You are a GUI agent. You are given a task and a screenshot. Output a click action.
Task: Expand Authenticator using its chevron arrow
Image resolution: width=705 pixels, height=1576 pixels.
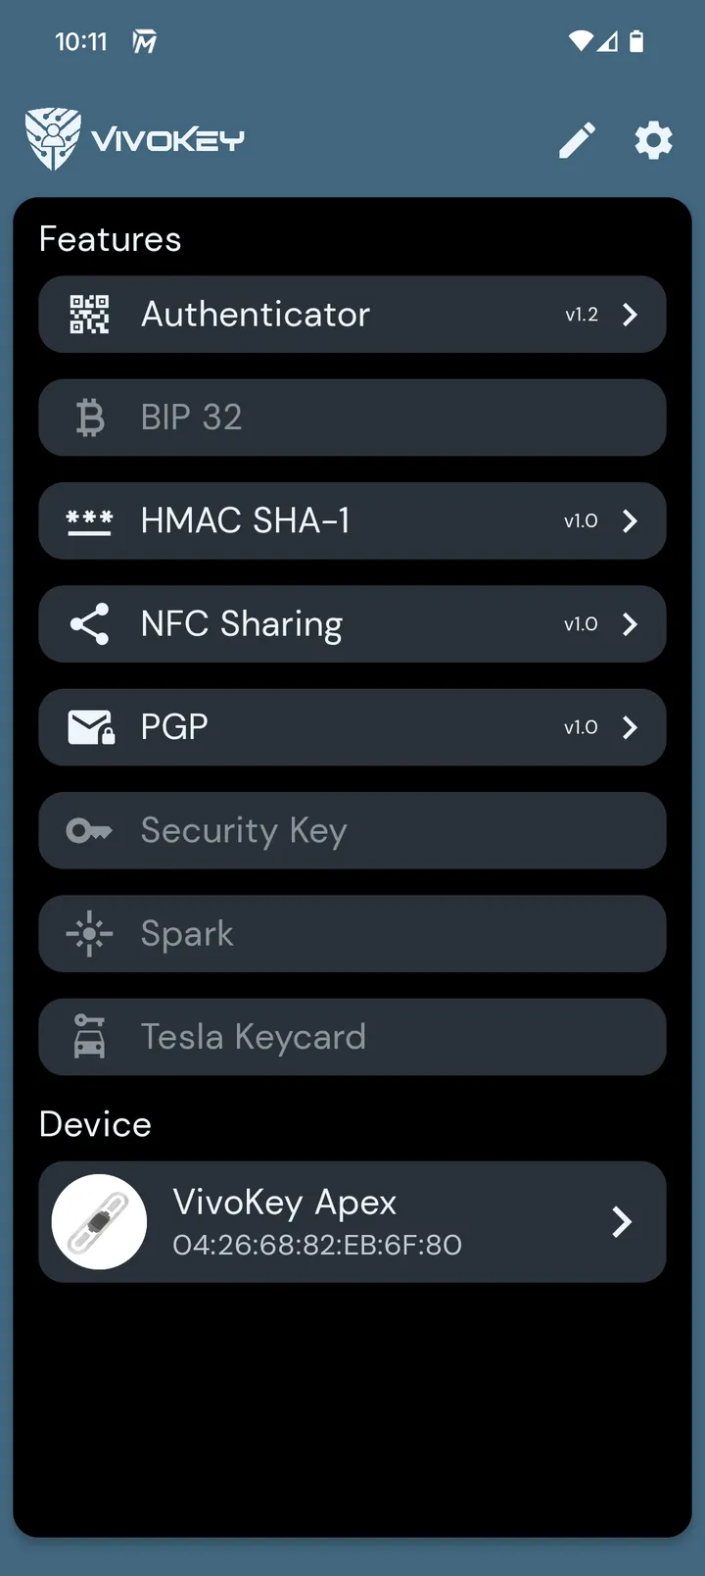tap(630, 315)
